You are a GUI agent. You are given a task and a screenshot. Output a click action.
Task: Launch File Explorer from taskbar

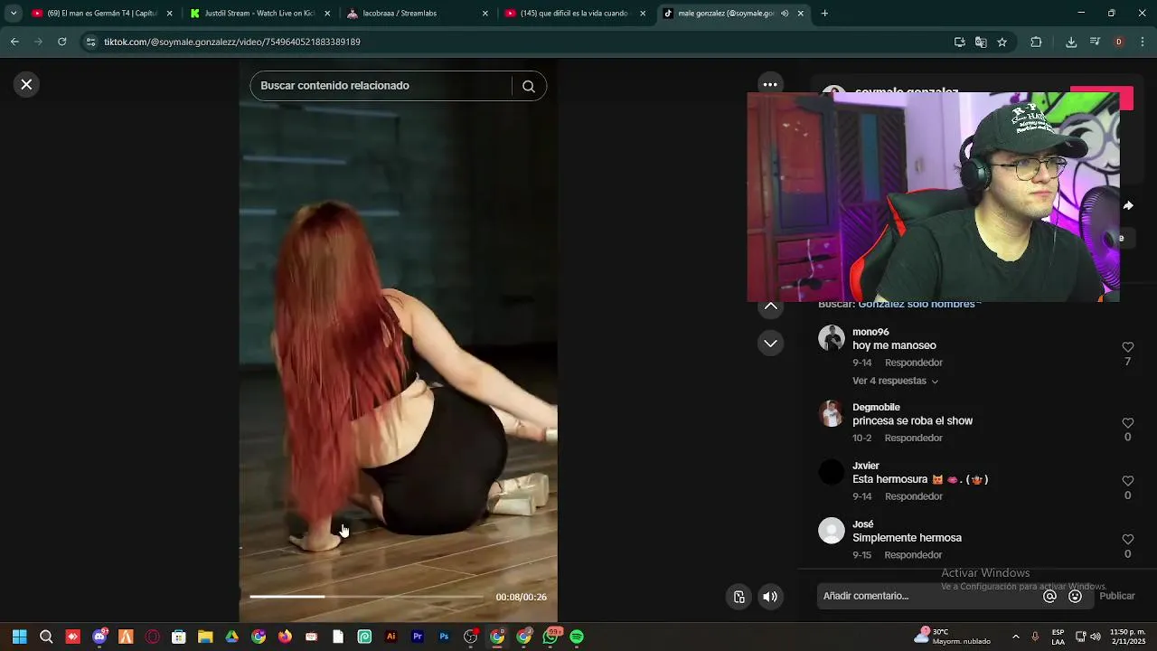(205, 637)
